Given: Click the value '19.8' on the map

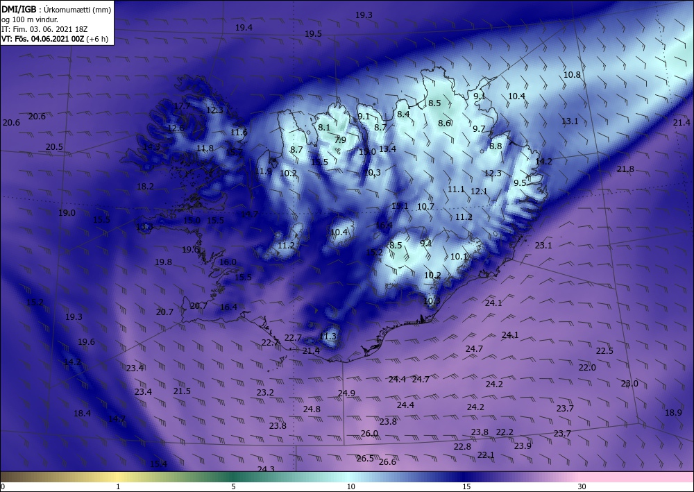Looking at the screenshot, I should tap(163, 262).
